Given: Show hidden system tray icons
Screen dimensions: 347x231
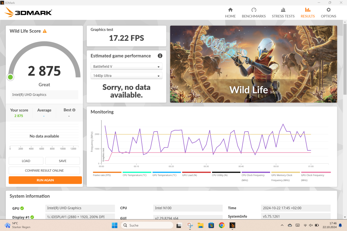Looking at the screenshot, I should pyautogui.click(x=282, y=225).
